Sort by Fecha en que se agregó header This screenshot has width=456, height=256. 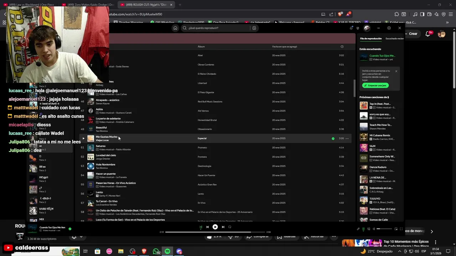[285, 47]
